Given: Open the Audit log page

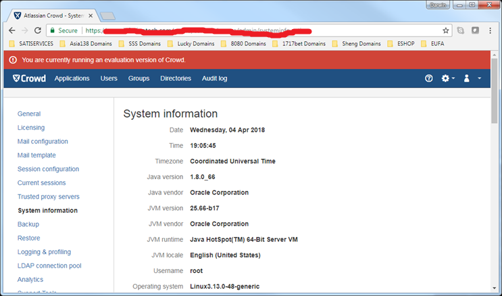Looking at the screenshot, I should (x=214, y=78).
